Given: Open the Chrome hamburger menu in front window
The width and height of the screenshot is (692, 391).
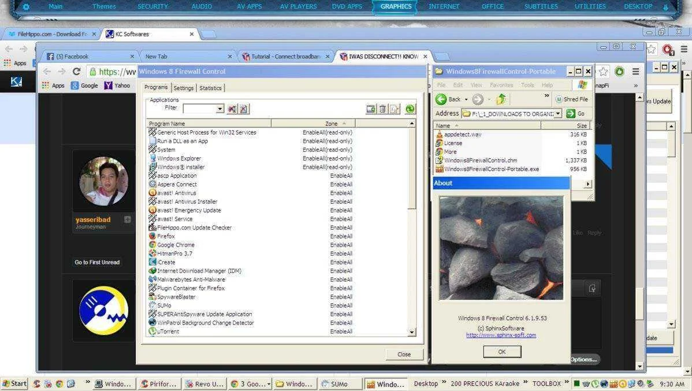Looking at the screenshot, I should [x=635, y=72].
